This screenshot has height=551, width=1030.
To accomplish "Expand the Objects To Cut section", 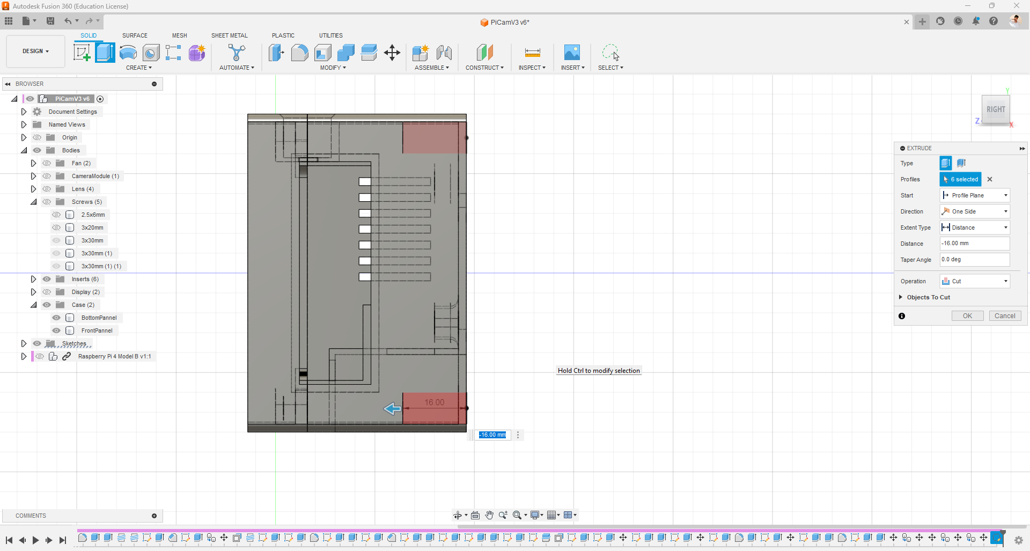I will [901, 297].
